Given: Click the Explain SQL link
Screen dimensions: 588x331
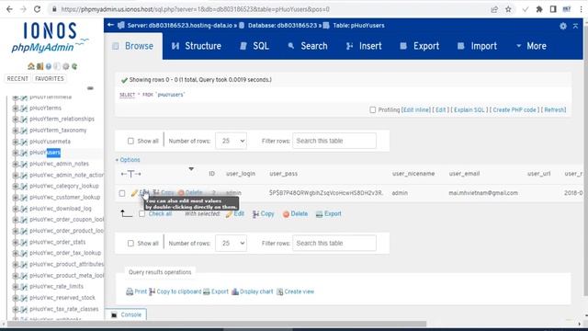Looking at the screenshot, I should (469, 110).
